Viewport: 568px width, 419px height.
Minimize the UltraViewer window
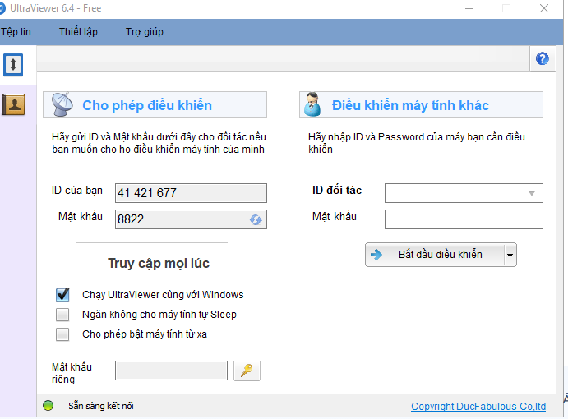[469, 8]
